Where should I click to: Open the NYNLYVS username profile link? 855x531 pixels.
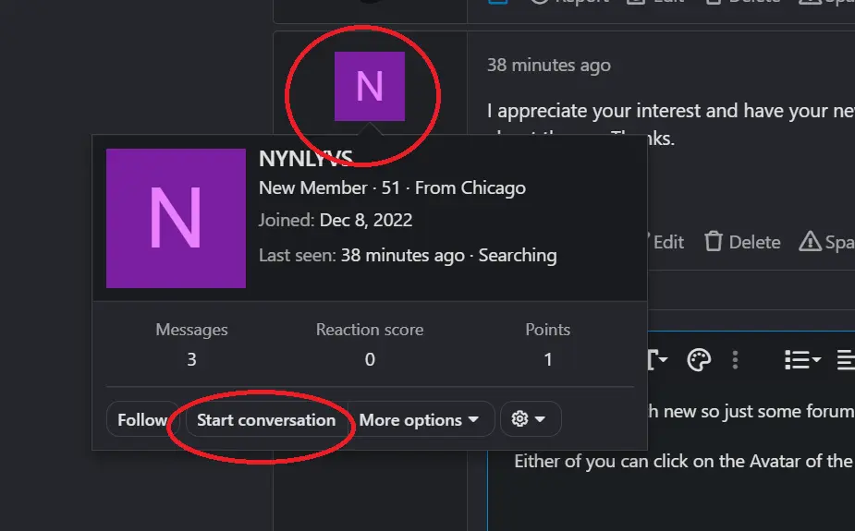(x=305, y=159)
